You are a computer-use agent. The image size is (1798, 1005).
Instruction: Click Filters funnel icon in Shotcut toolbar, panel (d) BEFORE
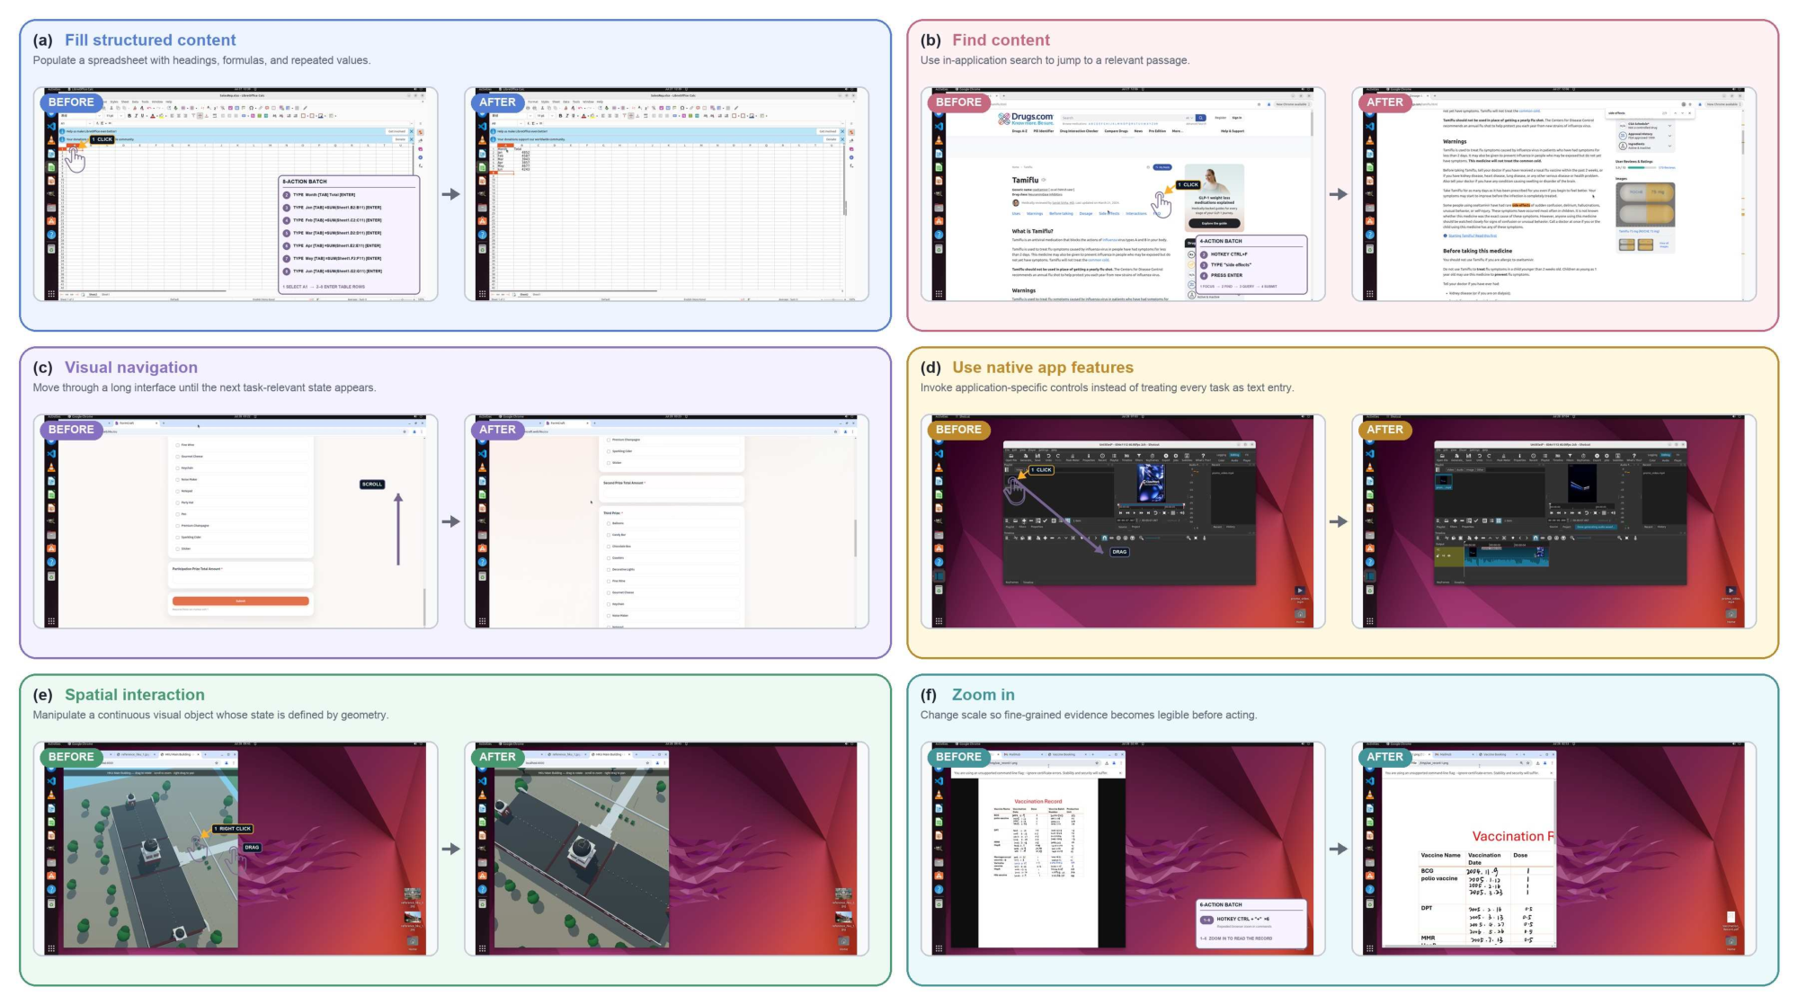pyautogui.click(x=1139, y=458)
